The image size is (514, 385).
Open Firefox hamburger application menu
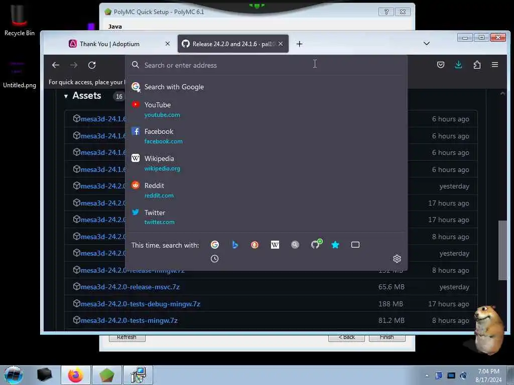pyautogui.click(x=495, y=65)
